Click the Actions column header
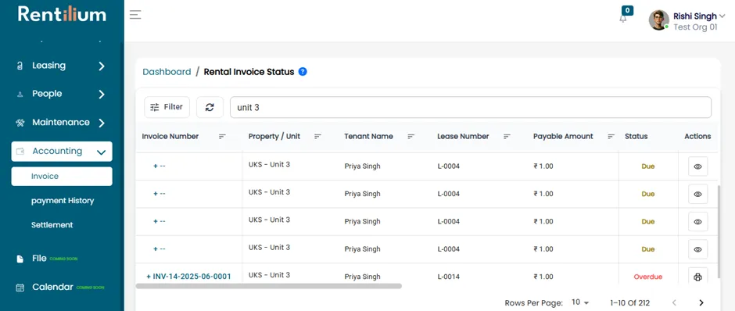This screenshot has height=311, width=735. click(x=697, y=136)
